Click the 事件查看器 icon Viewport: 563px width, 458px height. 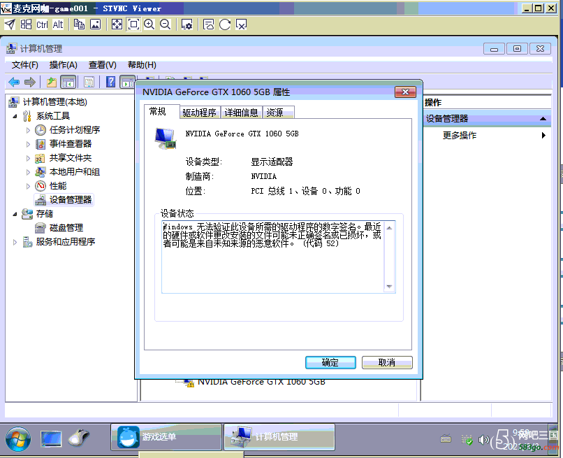[x=41, y=144]
